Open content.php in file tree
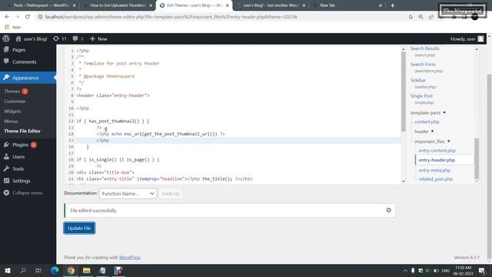 (427, 122)
